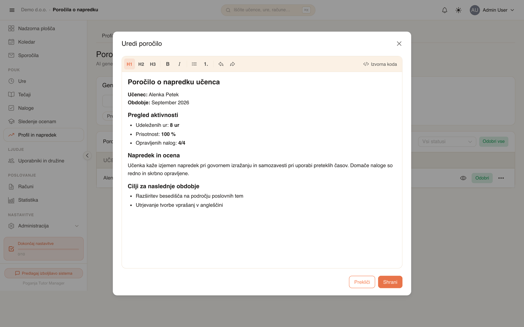This screenshot has width=524, height=327.
Task: Toggle light/dark theme sun icon
Action: pos(458,10)
